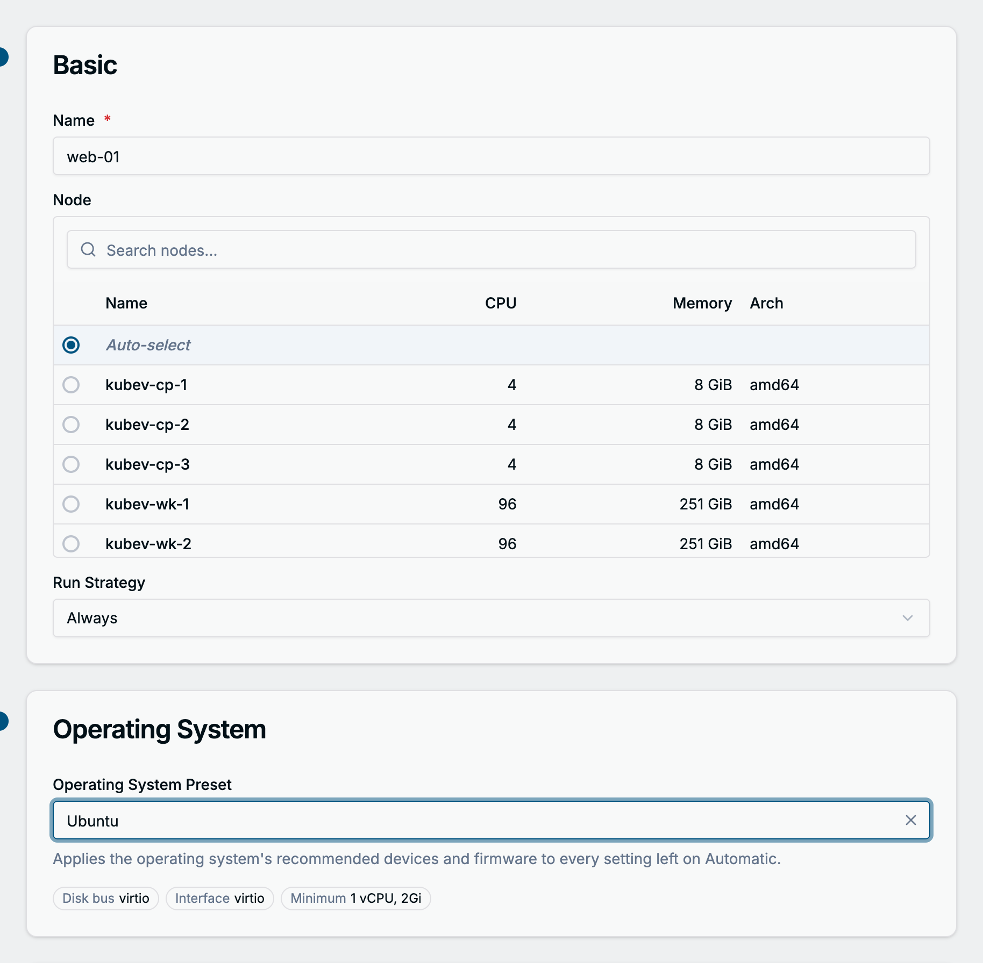The image size is (983, 963).
Task: Choose the kubev-wk-2 node radio button
Action: [x=71, y=544]
